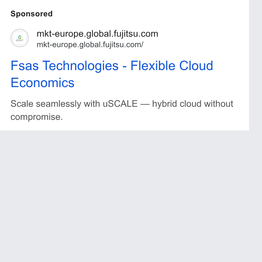Click the word Cloud in the headline
This screenshot has height=262, width=262.
[x=196, y=66]
